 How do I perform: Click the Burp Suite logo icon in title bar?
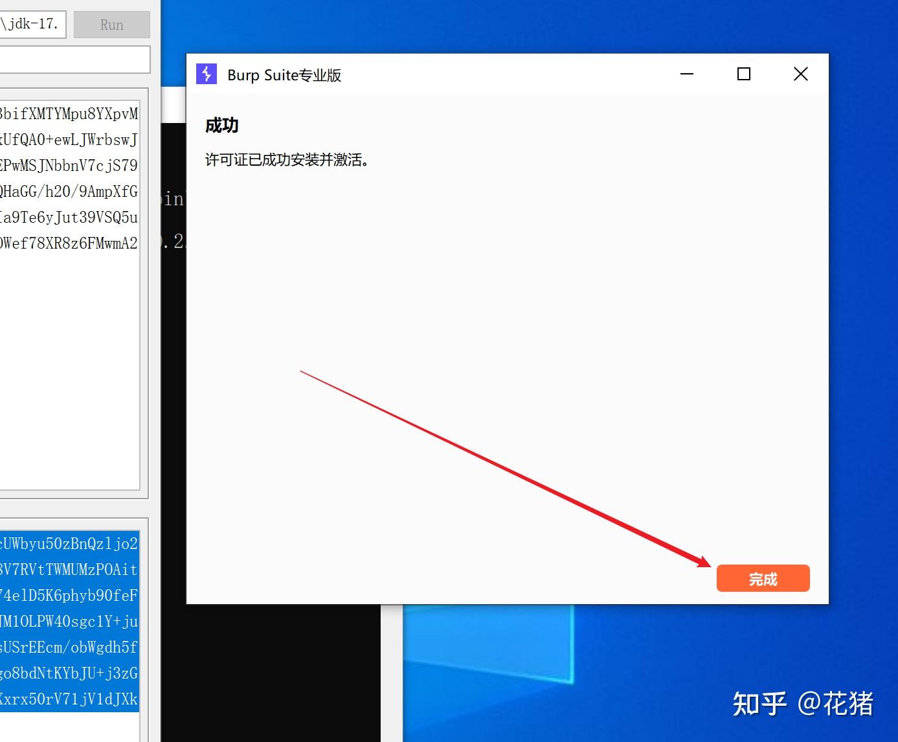click(207, 74)
